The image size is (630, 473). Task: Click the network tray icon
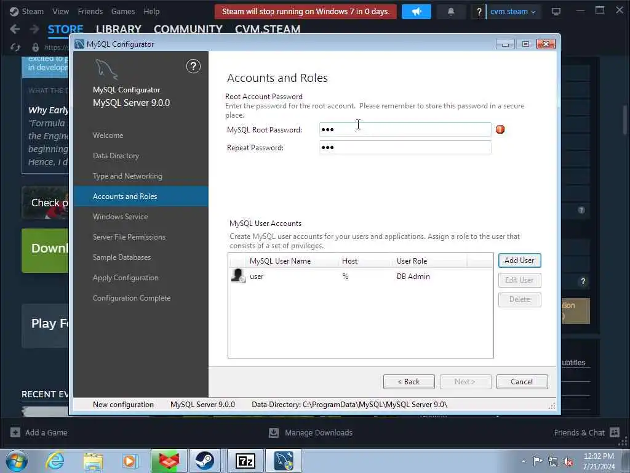[553, 462]
